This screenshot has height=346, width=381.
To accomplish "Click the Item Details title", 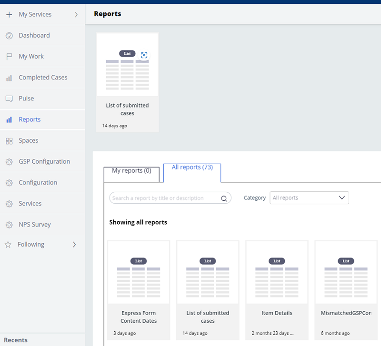I will tap(277, 313).
